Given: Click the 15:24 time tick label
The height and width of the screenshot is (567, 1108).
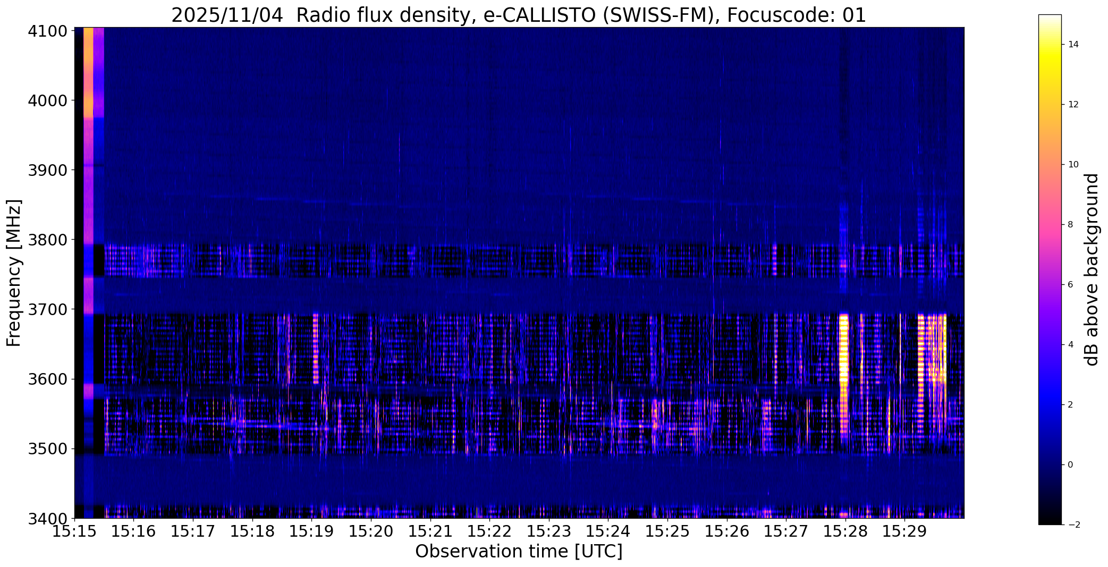Looking at the screenshot, I should point(608,531).
